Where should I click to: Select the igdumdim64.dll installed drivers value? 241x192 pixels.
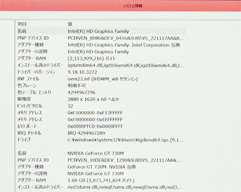[126, 65]
